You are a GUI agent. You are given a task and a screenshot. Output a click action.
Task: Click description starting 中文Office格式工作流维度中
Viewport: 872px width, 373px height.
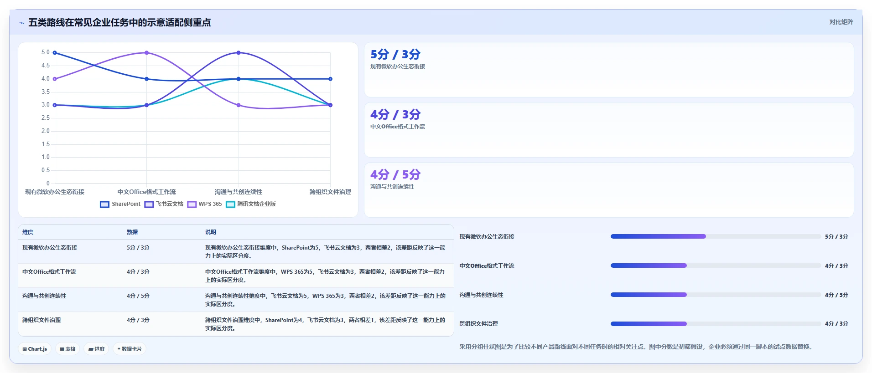325,276
